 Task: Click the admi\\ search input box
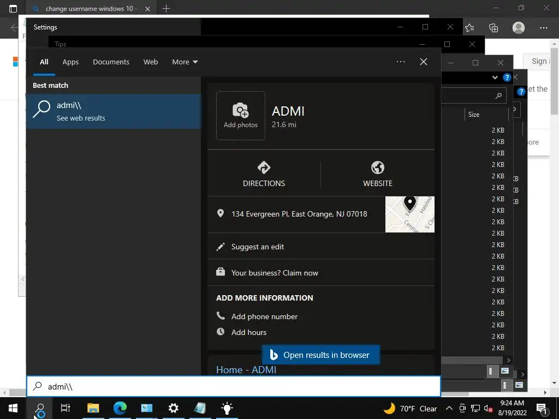234,386
